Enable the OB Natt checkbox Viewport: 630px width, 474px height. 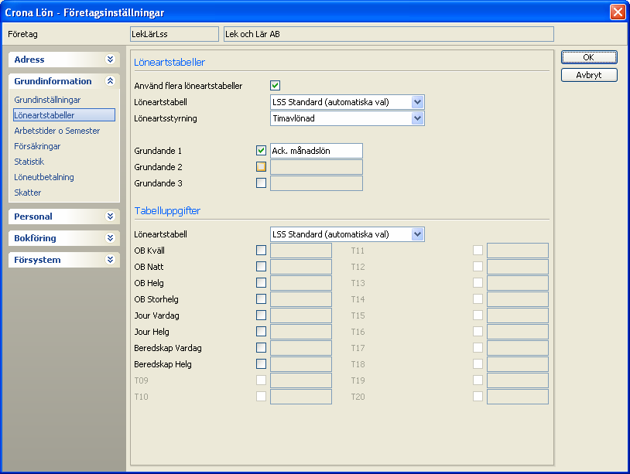261,267
